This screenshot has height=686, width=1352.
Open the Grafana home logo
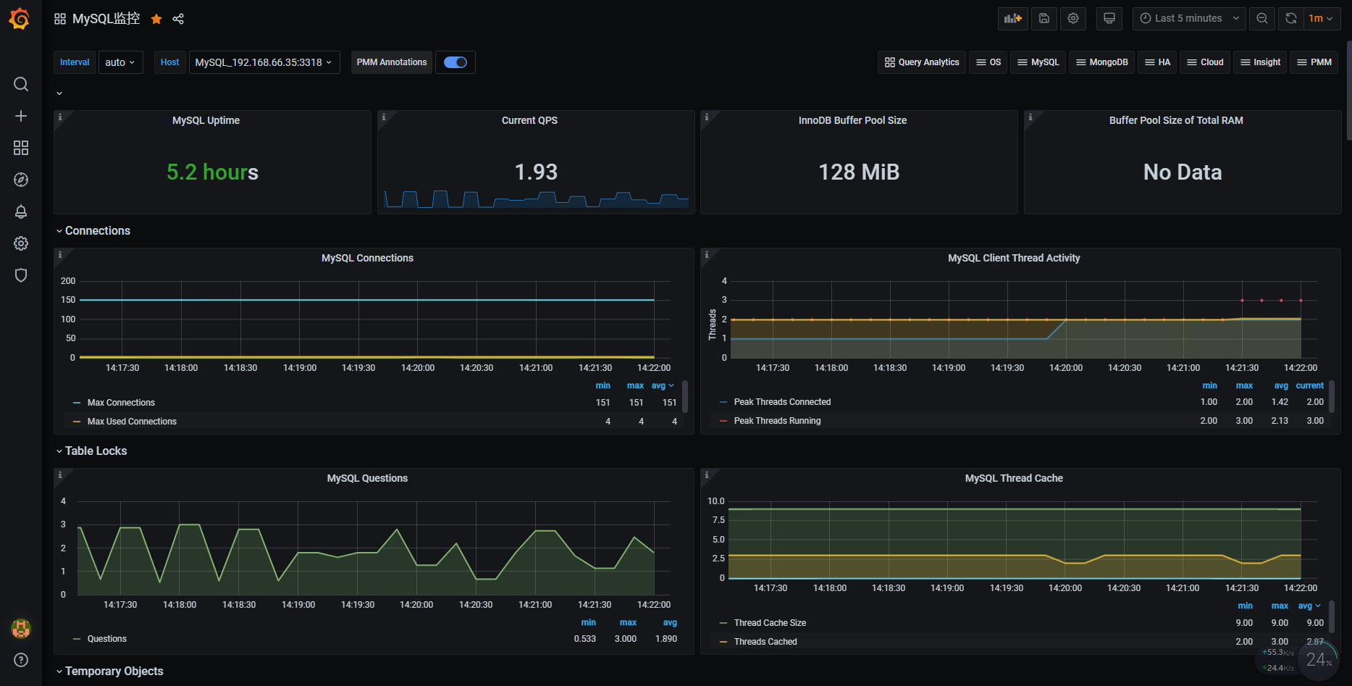[20, 19]
